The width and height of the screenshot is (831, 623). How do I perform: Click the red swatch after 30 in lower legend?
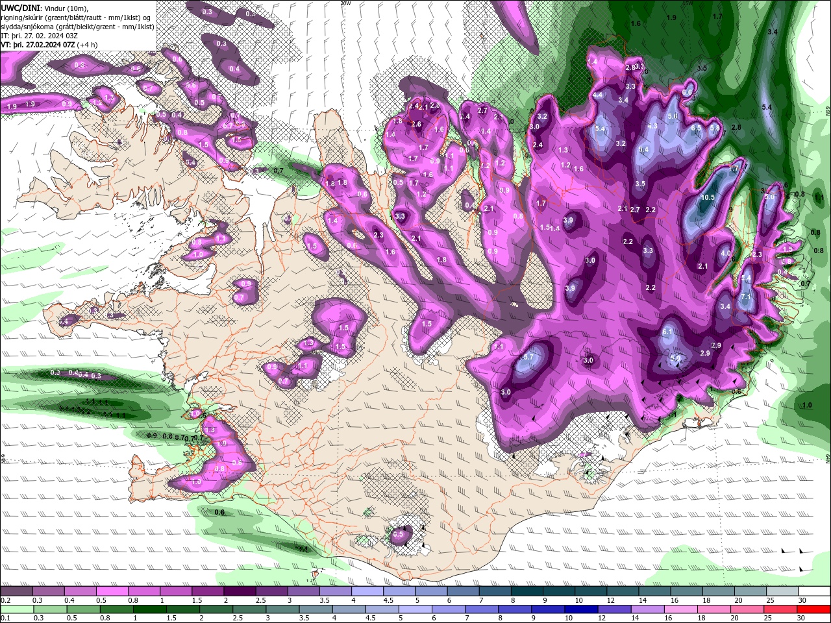813,609
